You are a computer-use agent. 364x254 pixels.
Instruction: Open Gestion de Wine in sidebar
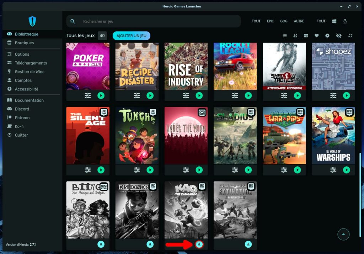[x=30, y=72]
